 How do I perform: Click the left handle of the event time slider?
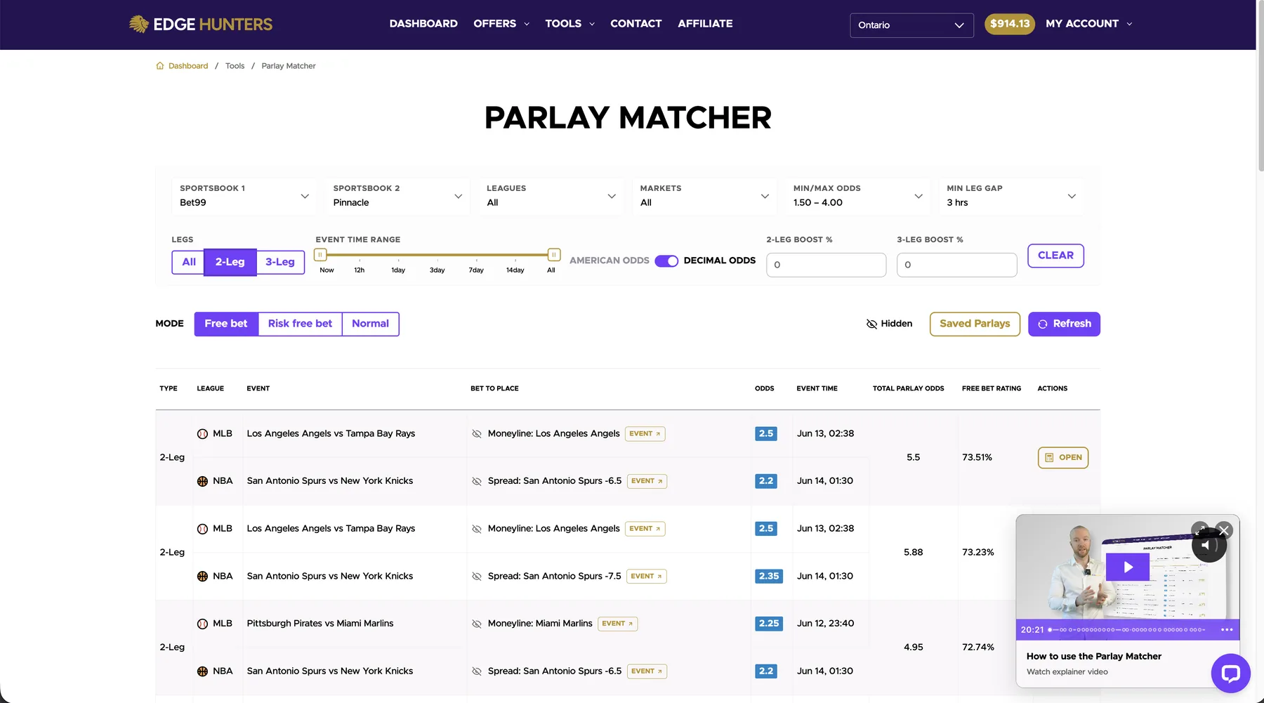click(320, 255)
